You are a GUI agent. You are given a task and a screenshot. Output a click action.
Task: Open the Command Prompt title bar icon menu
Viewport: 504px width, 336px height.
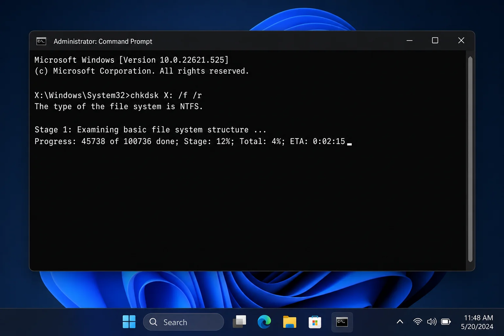coord(41,41)
